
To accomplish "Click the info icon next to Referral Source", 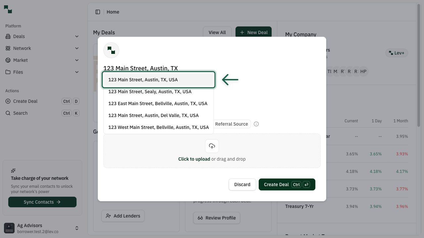I will tap(256, 124).
